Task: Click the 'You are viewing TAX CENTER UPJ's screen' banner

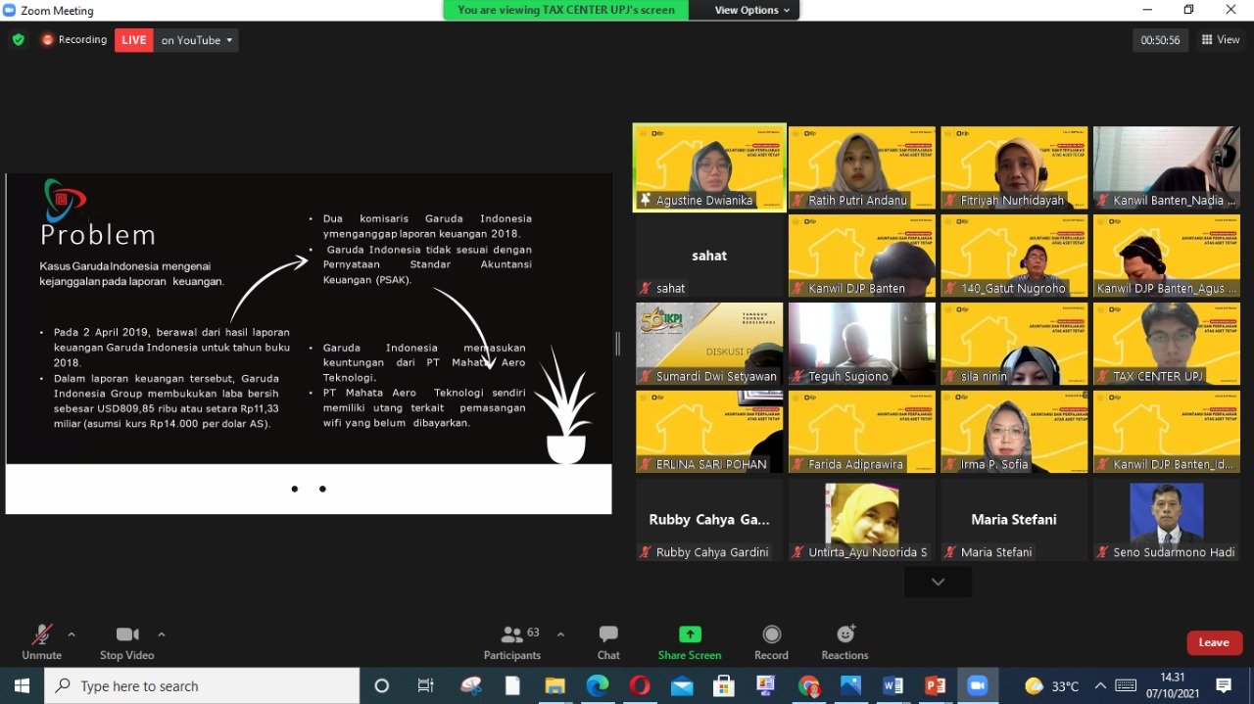Action: point(566,10)
